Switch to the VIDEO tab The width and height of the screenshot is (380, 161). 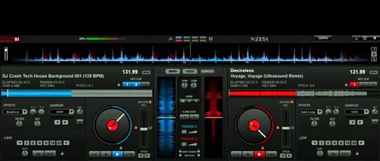(x=190, y=71)
